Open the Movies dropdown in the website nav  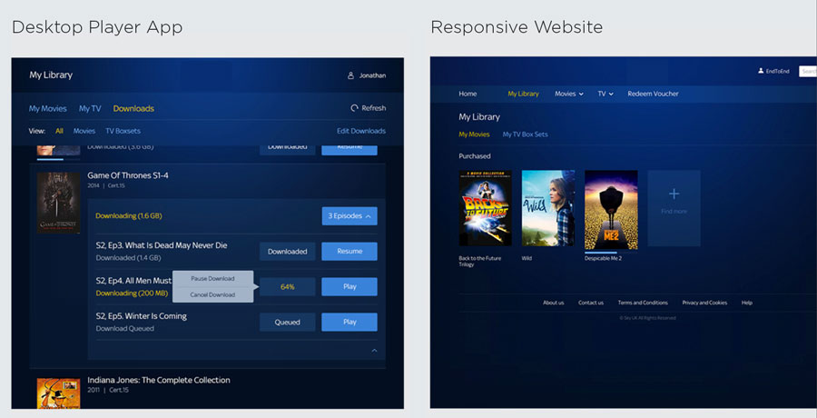pos(568,94)
